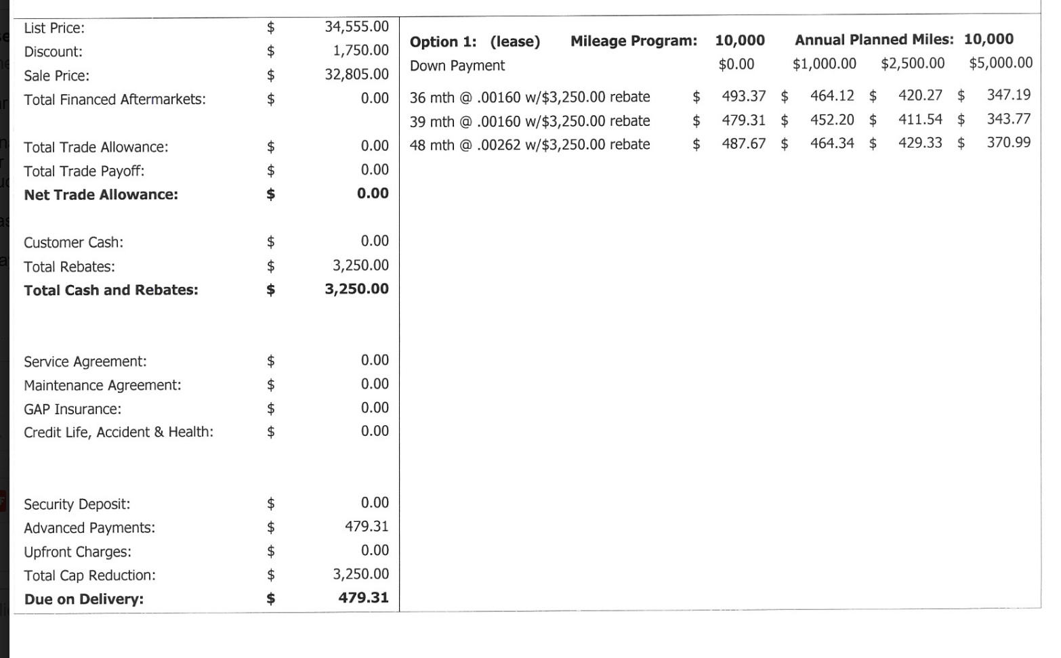This screenshot has height=658, width=1061.
Task: Click the Due on Delivery label
Action: pos(83,599)
